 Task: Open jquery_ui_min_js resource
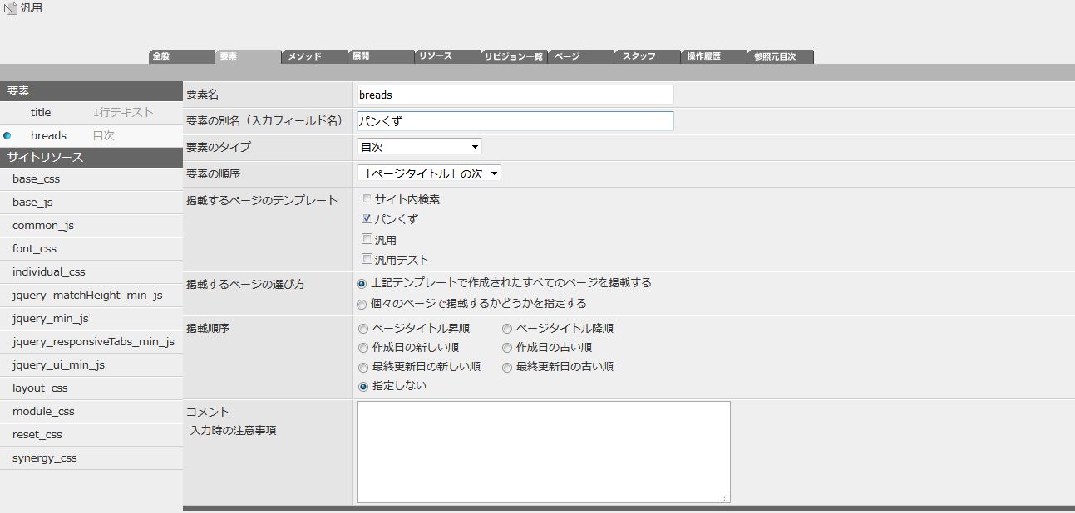tap(58, 364)
